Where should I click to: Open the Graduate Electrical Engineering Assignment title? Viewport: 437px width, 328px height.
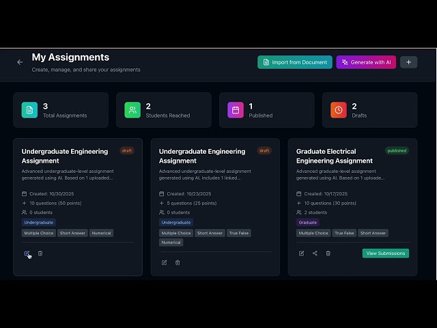coord(335,156)
